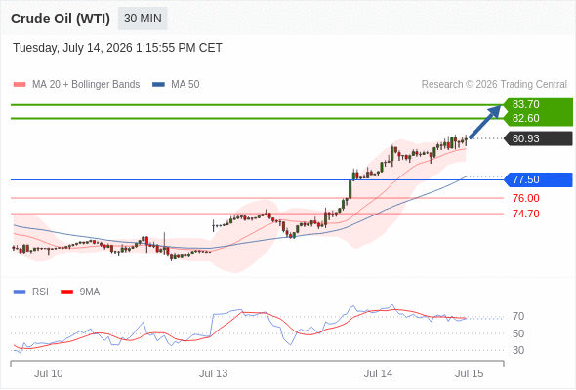Click the blue 77.50 pivot label
Screen dimensions: 576x390
coord(539,179)
